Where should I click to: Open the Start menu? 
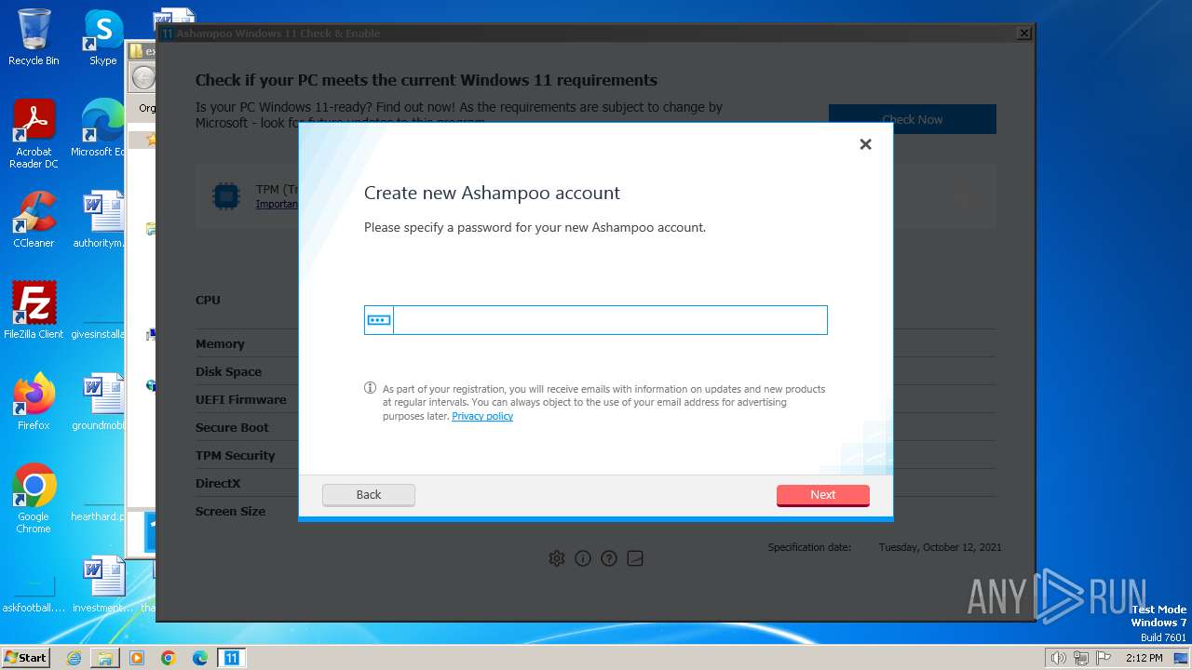(25, 657)
